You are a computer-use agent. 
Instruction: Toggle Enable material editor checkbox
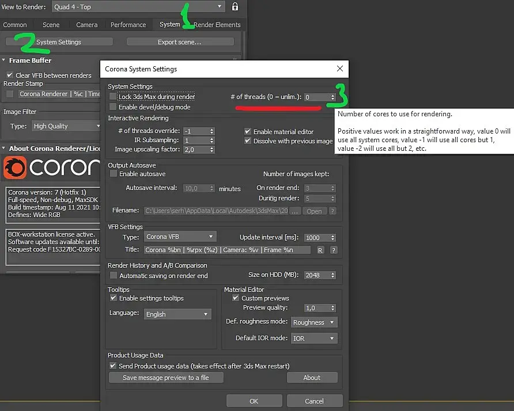pos(248,131)
